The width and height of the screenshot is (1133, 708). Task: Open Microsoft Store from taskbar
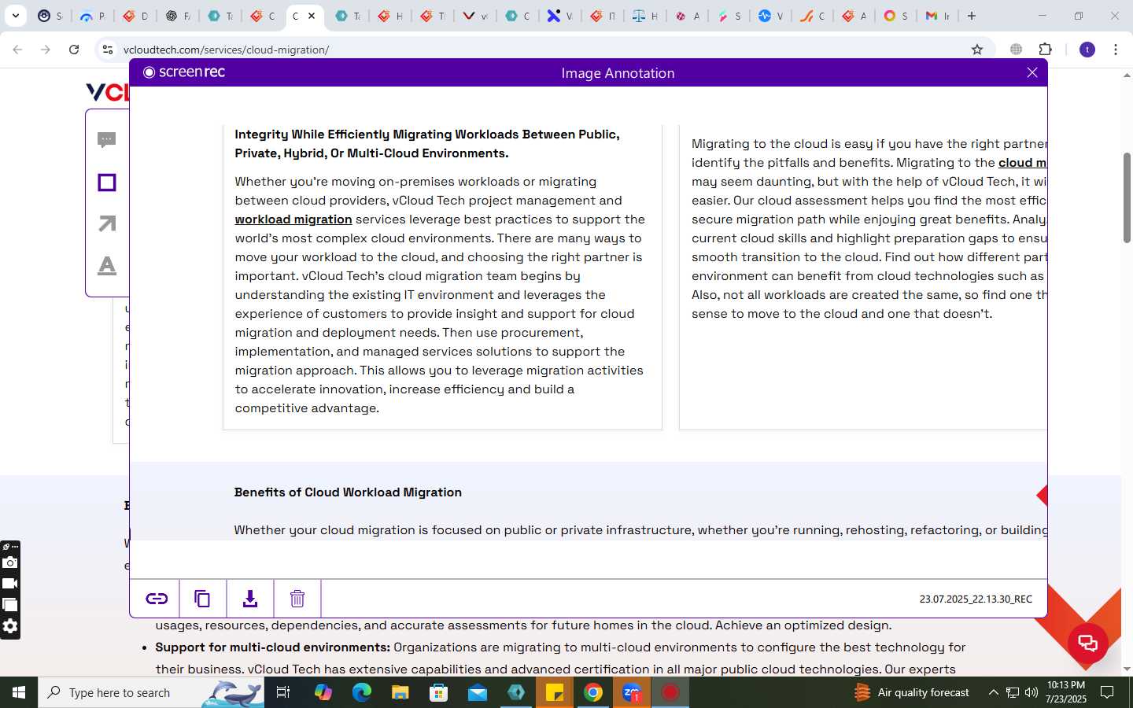coord(439,692)
